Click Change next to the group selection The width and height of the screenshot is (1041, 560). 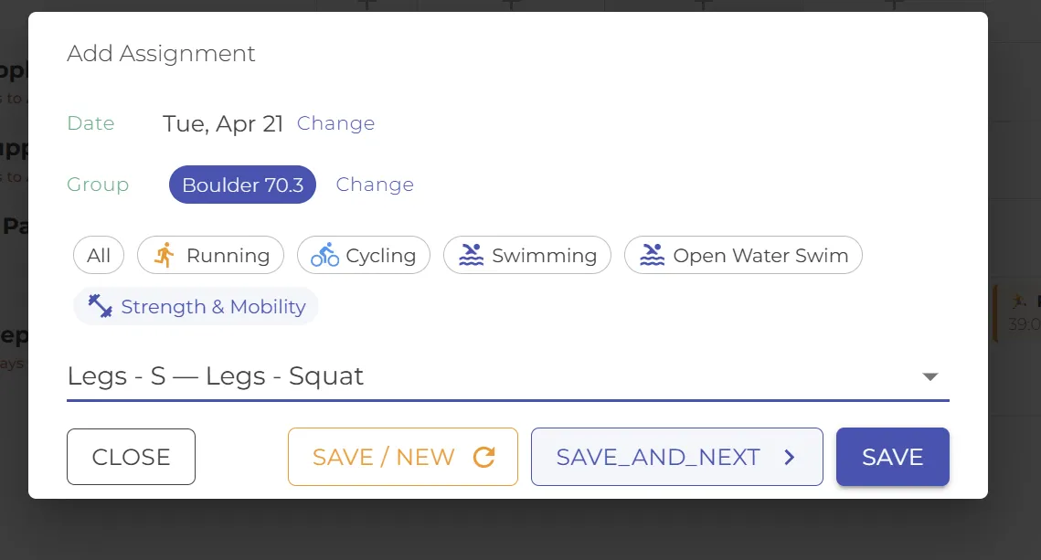pyautogui.click(x=375, y=184)
